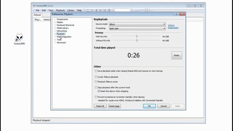Click the Artist/album playlist column header
233x131 pixels.
point(47,20)
